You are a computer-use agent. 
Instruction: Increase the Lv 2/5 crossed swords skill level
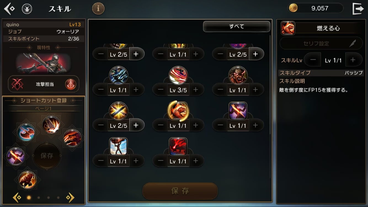[136, 125]
